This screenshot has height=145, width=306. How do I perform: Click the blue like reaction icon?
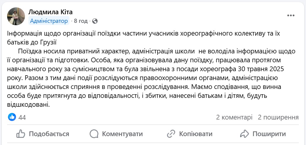[12, 117]
